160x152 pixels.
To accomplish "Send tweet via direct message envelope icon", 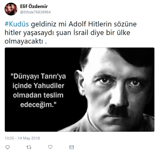I will [72, 147].
